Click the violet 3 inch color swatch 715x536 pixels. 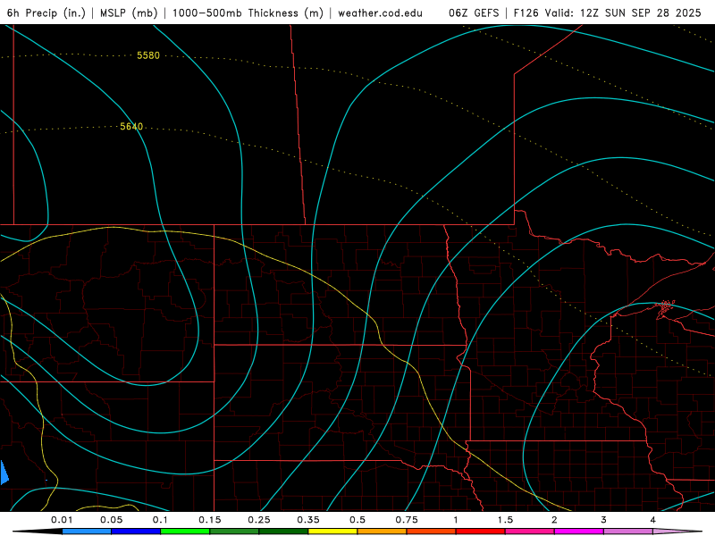[628, 532]
